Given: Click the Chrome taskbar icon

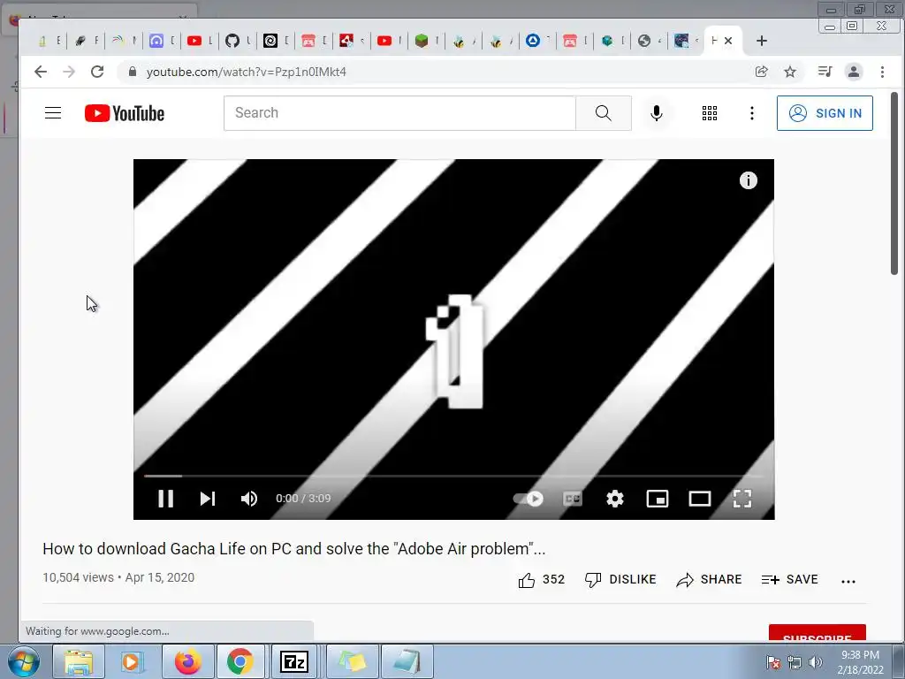Looking at the screenshot, I should tap(240, 661).
